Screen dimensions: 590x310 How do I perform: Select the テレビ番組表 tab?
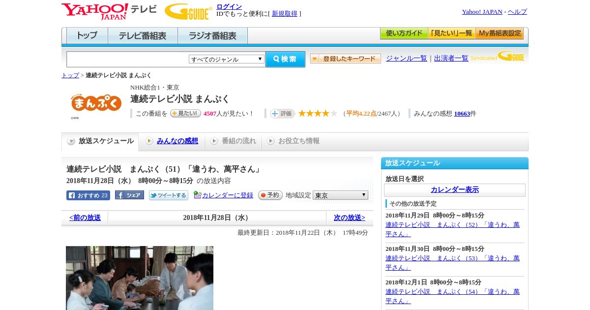(x=143, y=36)
